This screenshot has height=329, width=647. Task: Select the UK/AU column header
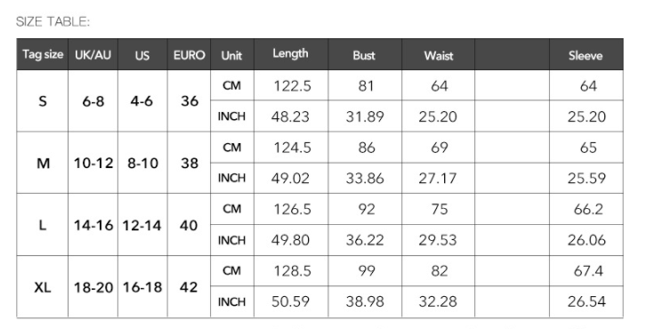coord(93,54)
